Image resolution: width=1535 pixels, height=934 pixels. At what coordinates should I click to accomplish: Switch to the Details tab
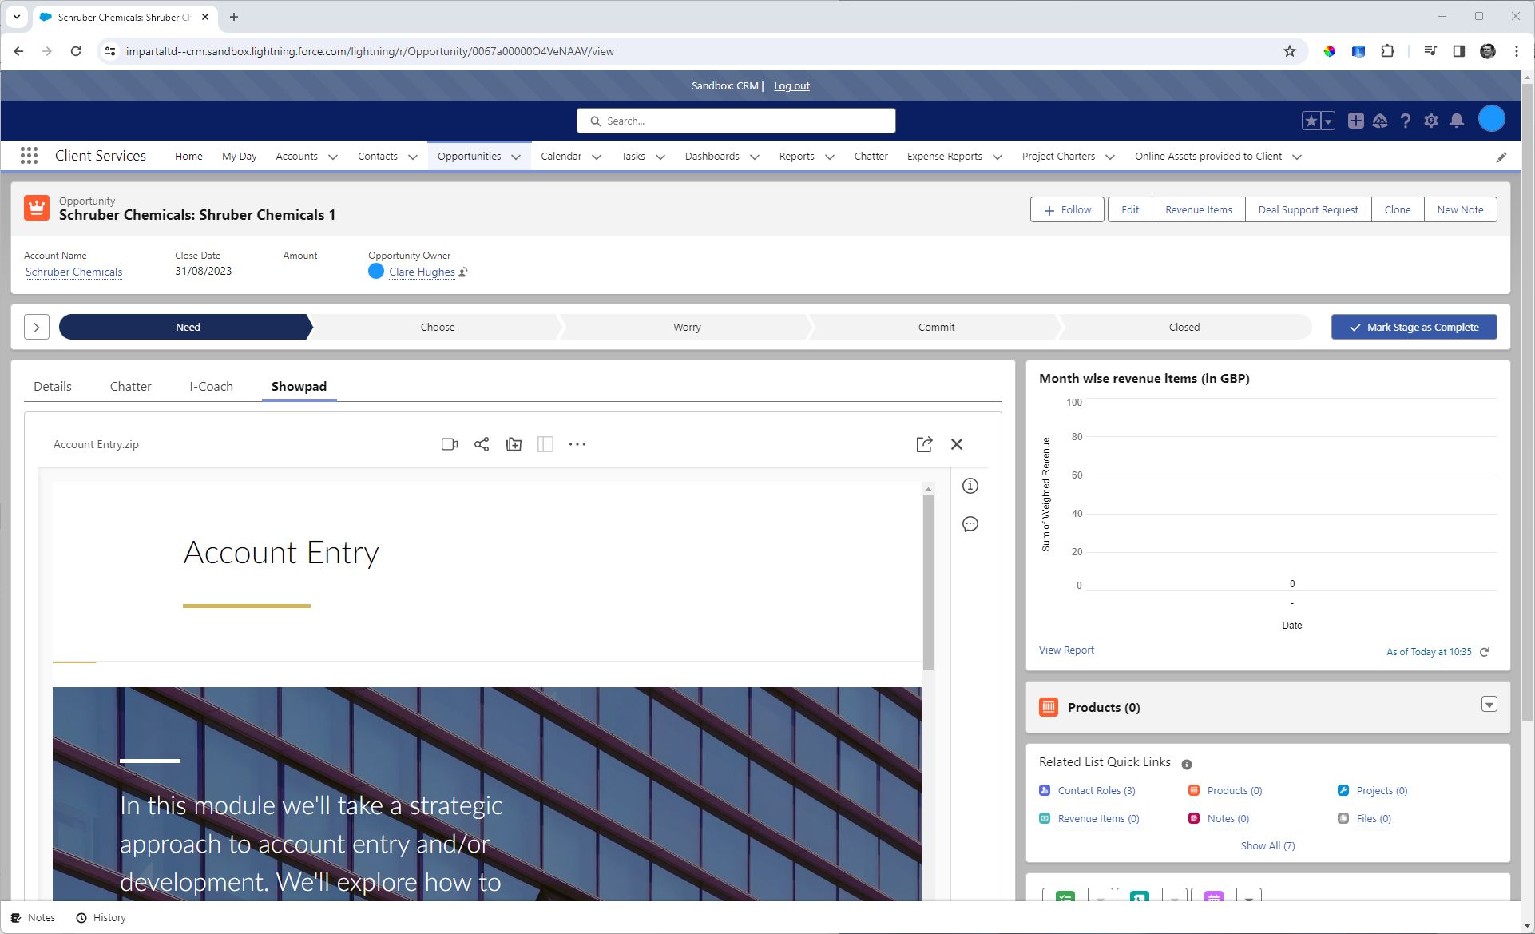53,386
